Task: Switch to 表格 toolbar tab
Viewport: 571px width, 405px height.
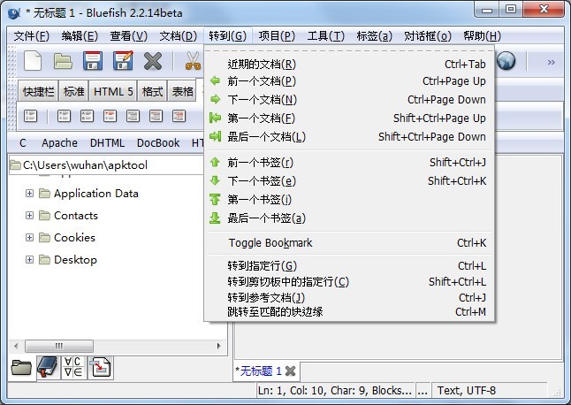Action: tap(182, 91)
